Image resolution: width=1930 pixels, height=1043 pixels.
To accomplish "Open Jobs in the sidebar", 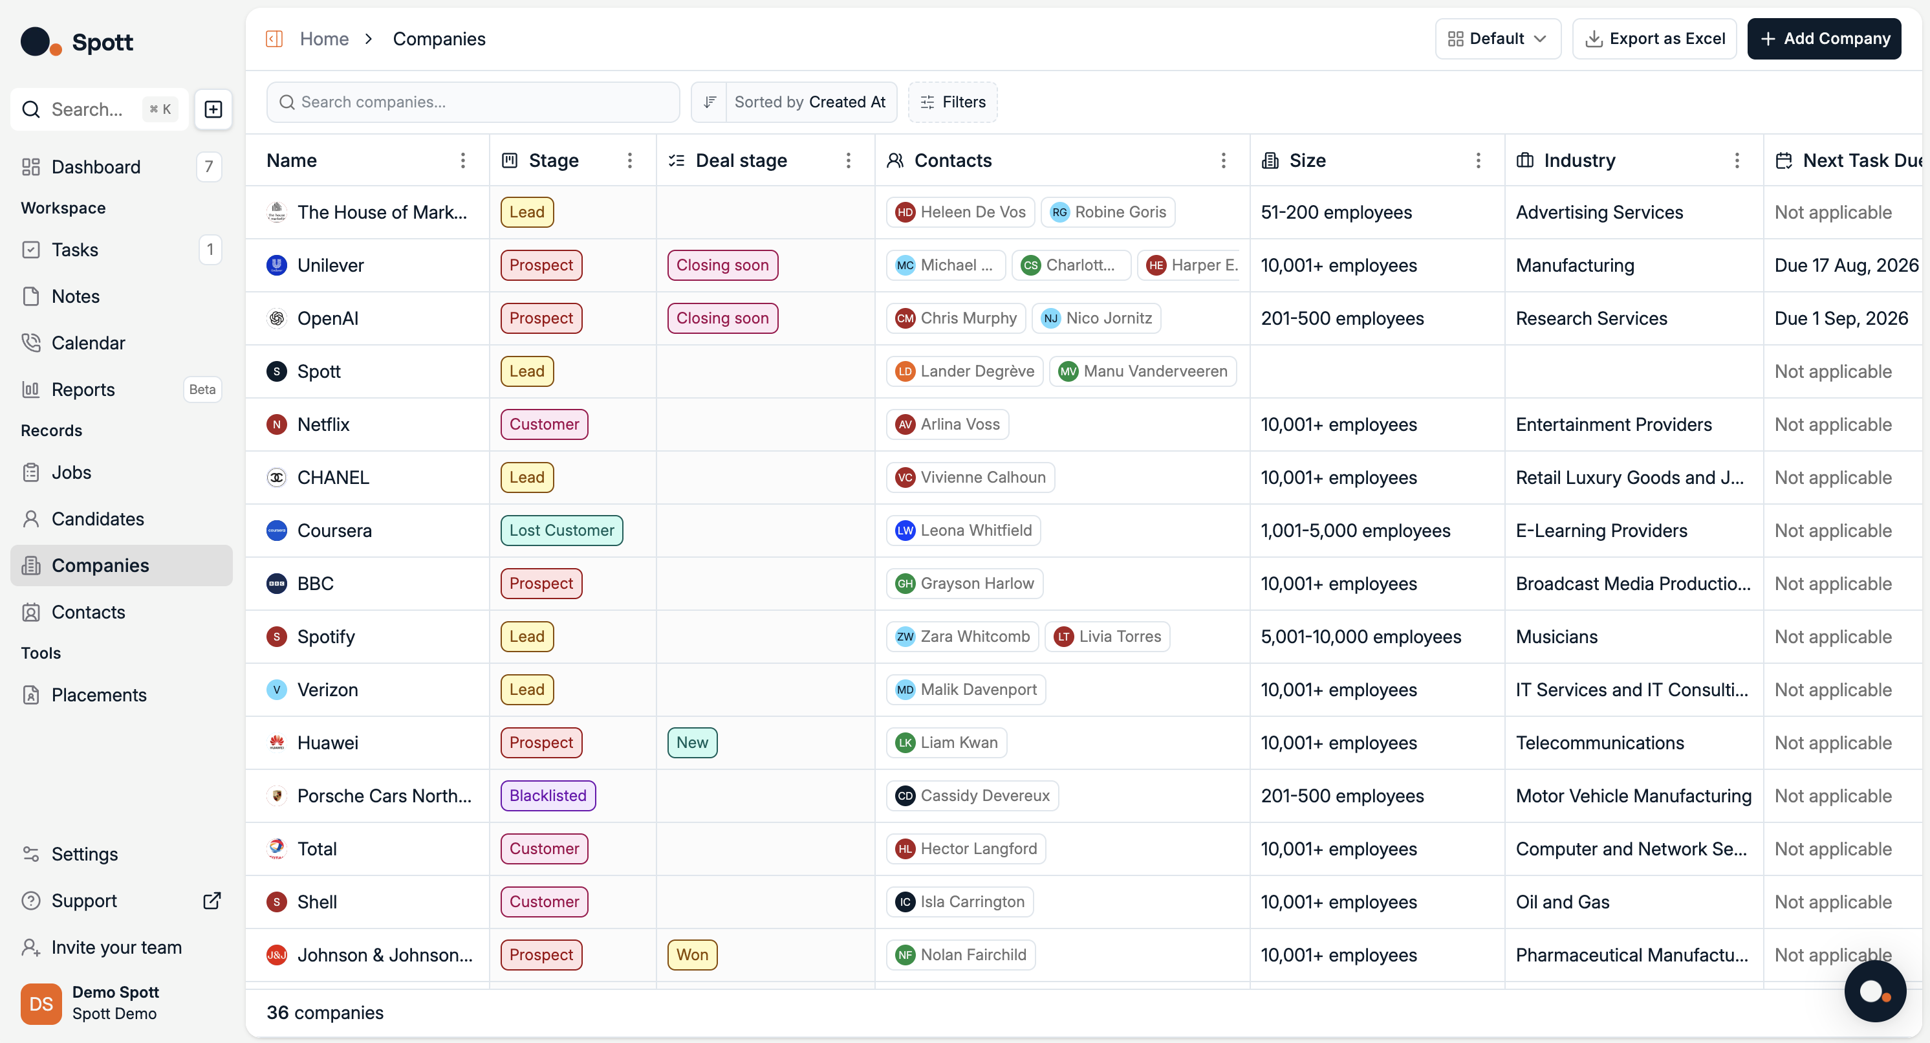I will [122, 473].
